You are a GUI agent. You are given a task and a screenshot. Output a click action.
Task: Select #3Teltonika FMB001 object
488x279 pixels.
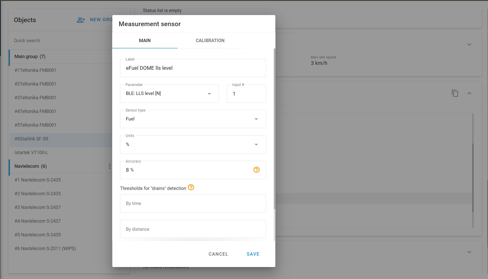point(61,98)
